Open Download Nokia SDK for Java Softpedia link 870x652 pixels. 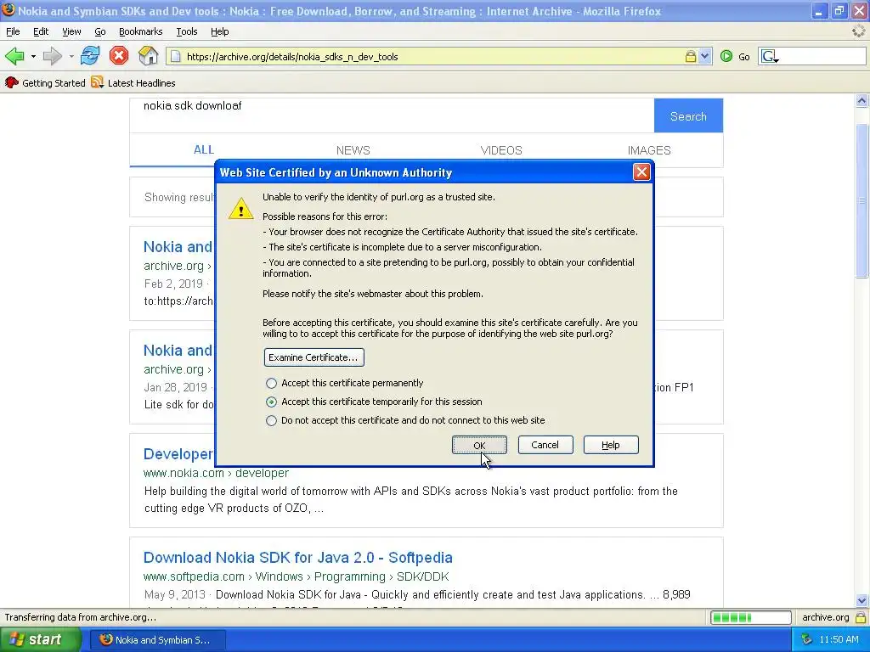tap(298, 557)
